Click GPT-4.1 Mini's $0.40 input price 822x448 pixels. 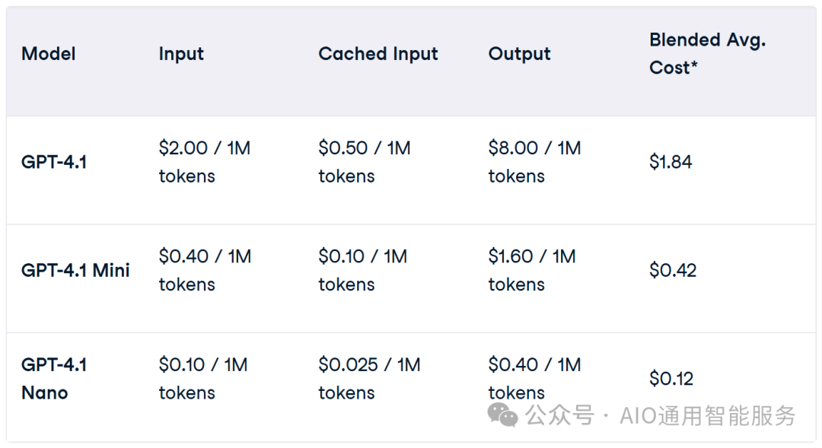(204, 270)
